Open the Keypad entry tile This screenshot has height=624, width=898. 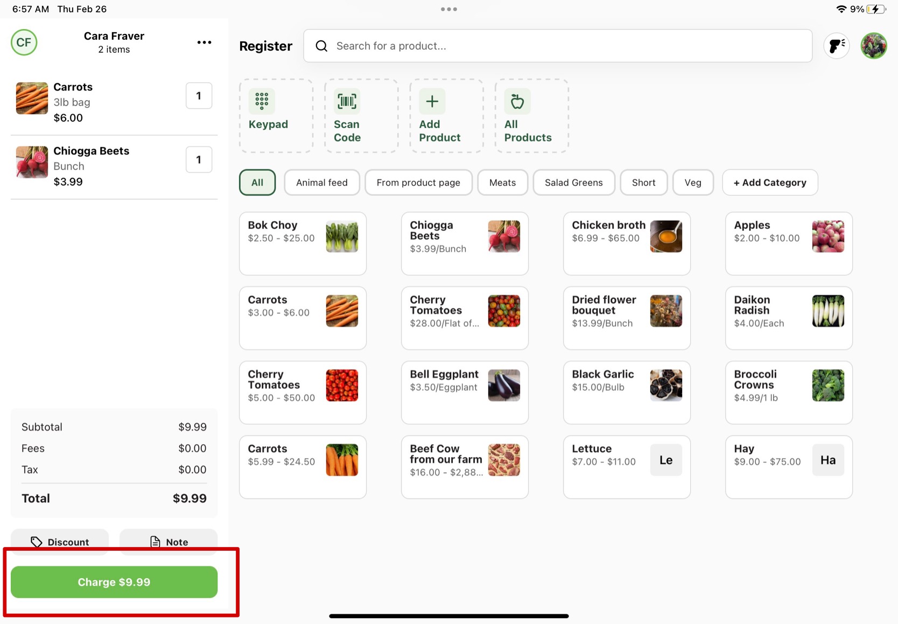(276, 116)
